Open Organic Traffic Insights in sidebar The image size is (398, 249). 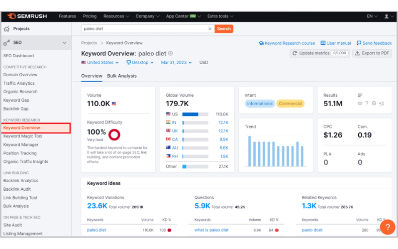pos(26,161)
